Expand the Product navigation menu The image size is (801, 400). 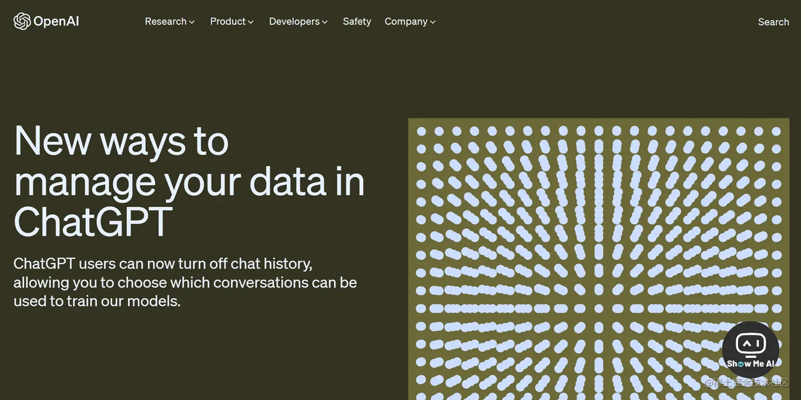[232, 22]
